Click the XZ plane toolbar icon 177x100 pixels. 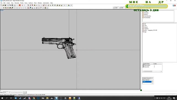(x=17, y=8)
